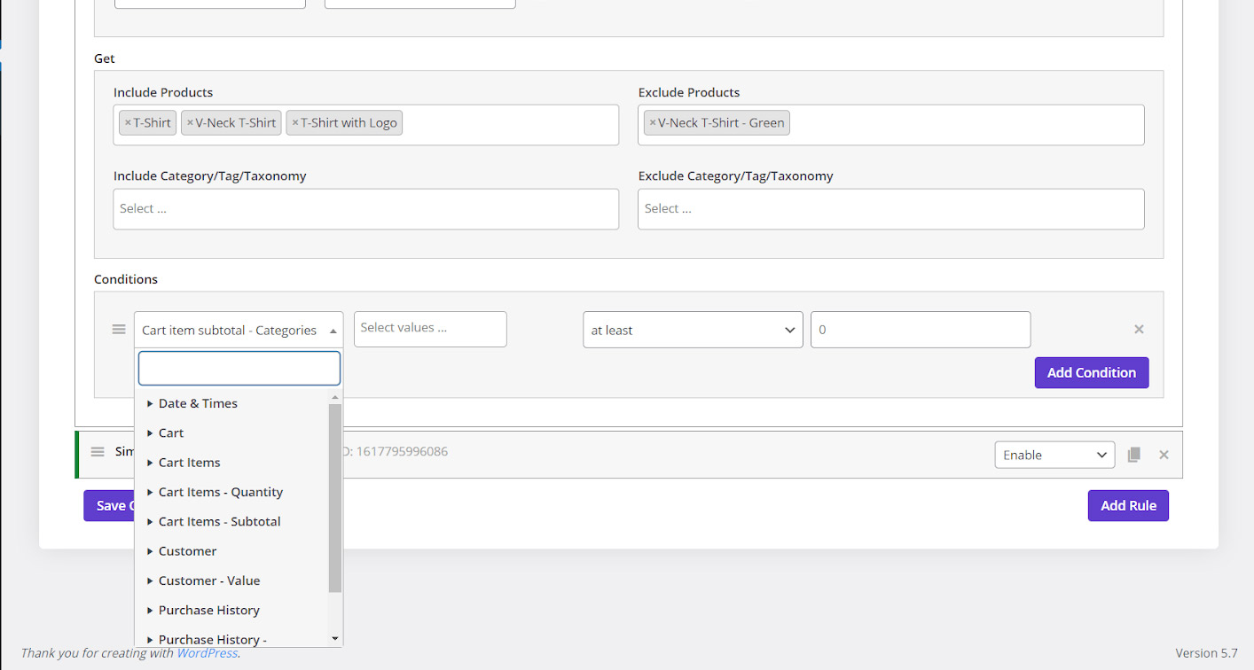Open the 'at least' comparison dropdown
Image resolution: width=1254 pixels, height=670 pixels.
pyautogui.click(x=693, y=330)
